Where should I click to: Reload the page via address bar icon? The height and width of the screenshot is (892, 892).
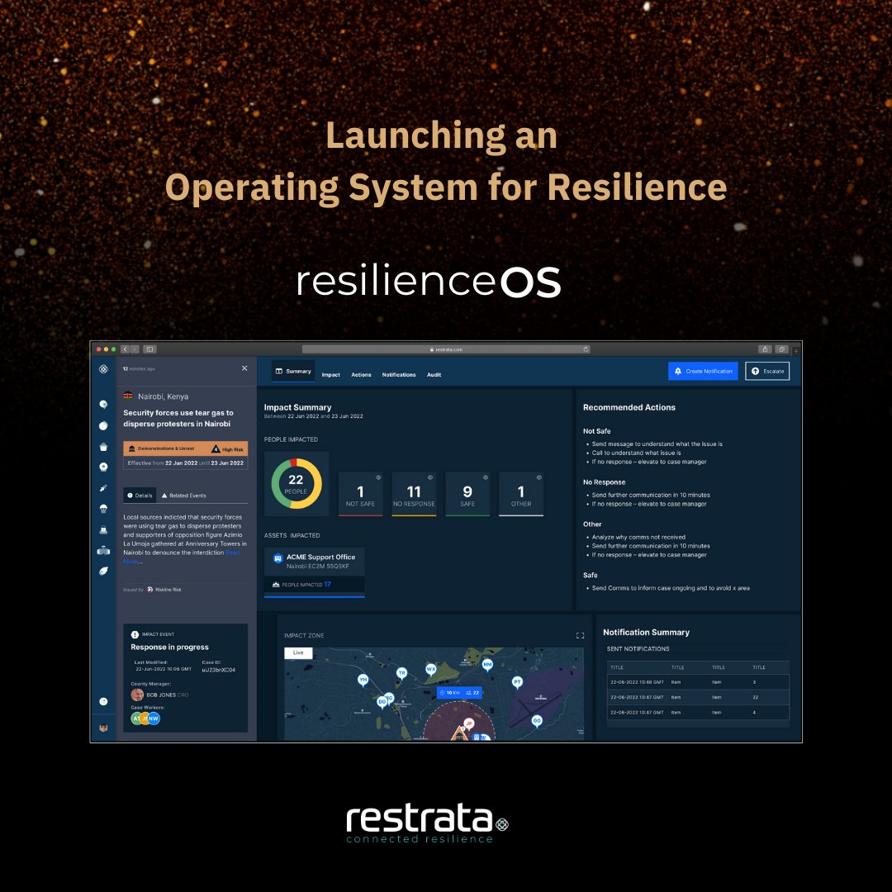tap(586, 349)
